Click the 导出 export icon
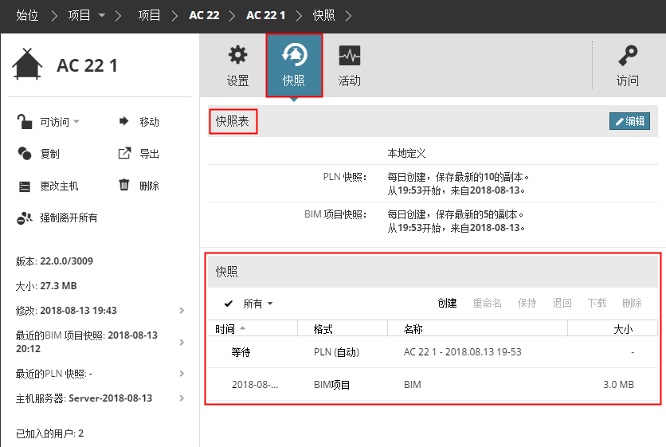This screenshot has height=447, width=666. [x=124, y=153]
